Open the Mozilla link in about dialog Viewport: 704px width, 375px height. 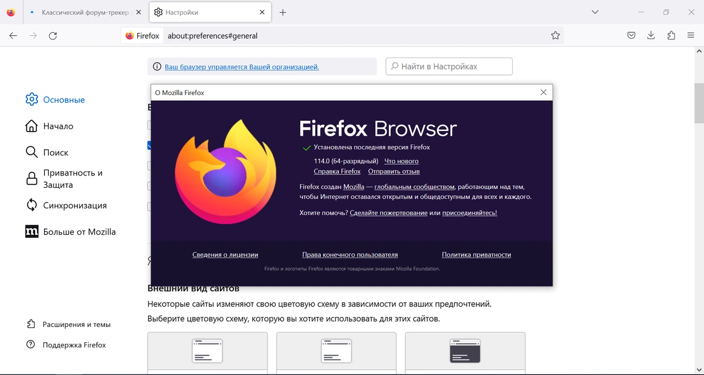pos(354,187)
